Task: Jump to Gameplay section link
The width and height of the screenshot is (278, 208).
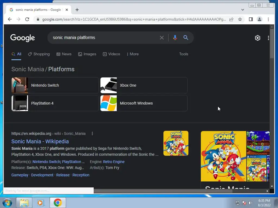Action: 20,175
